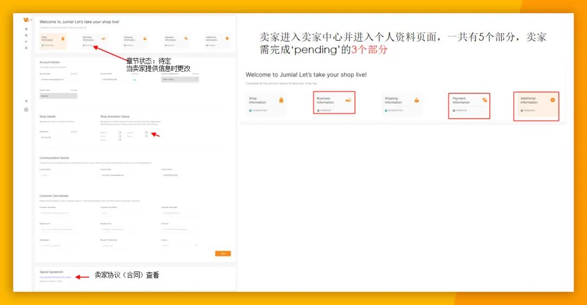
Task: Open the user avatar at the sidebar bottom
Action: (26, 110)
